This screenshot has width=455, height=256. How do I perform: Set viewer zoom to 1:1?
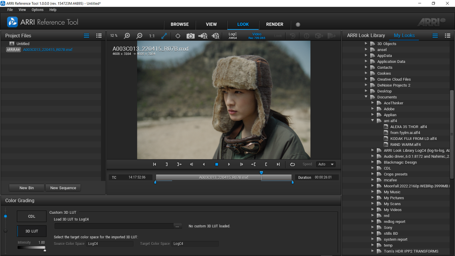coord(152,36)
